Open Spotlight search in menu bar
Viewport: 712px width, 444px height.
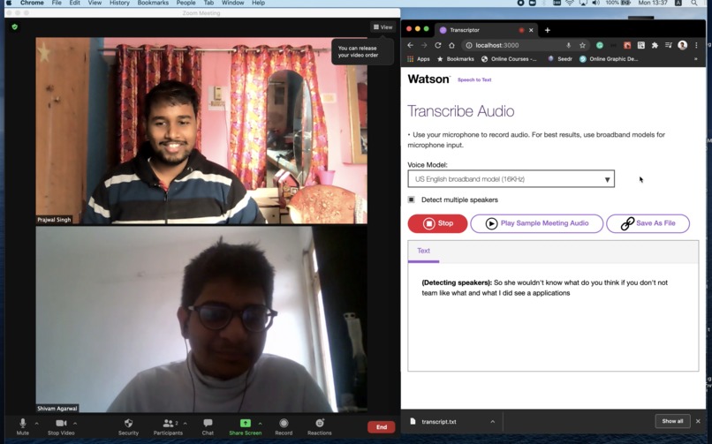point(694,3)
